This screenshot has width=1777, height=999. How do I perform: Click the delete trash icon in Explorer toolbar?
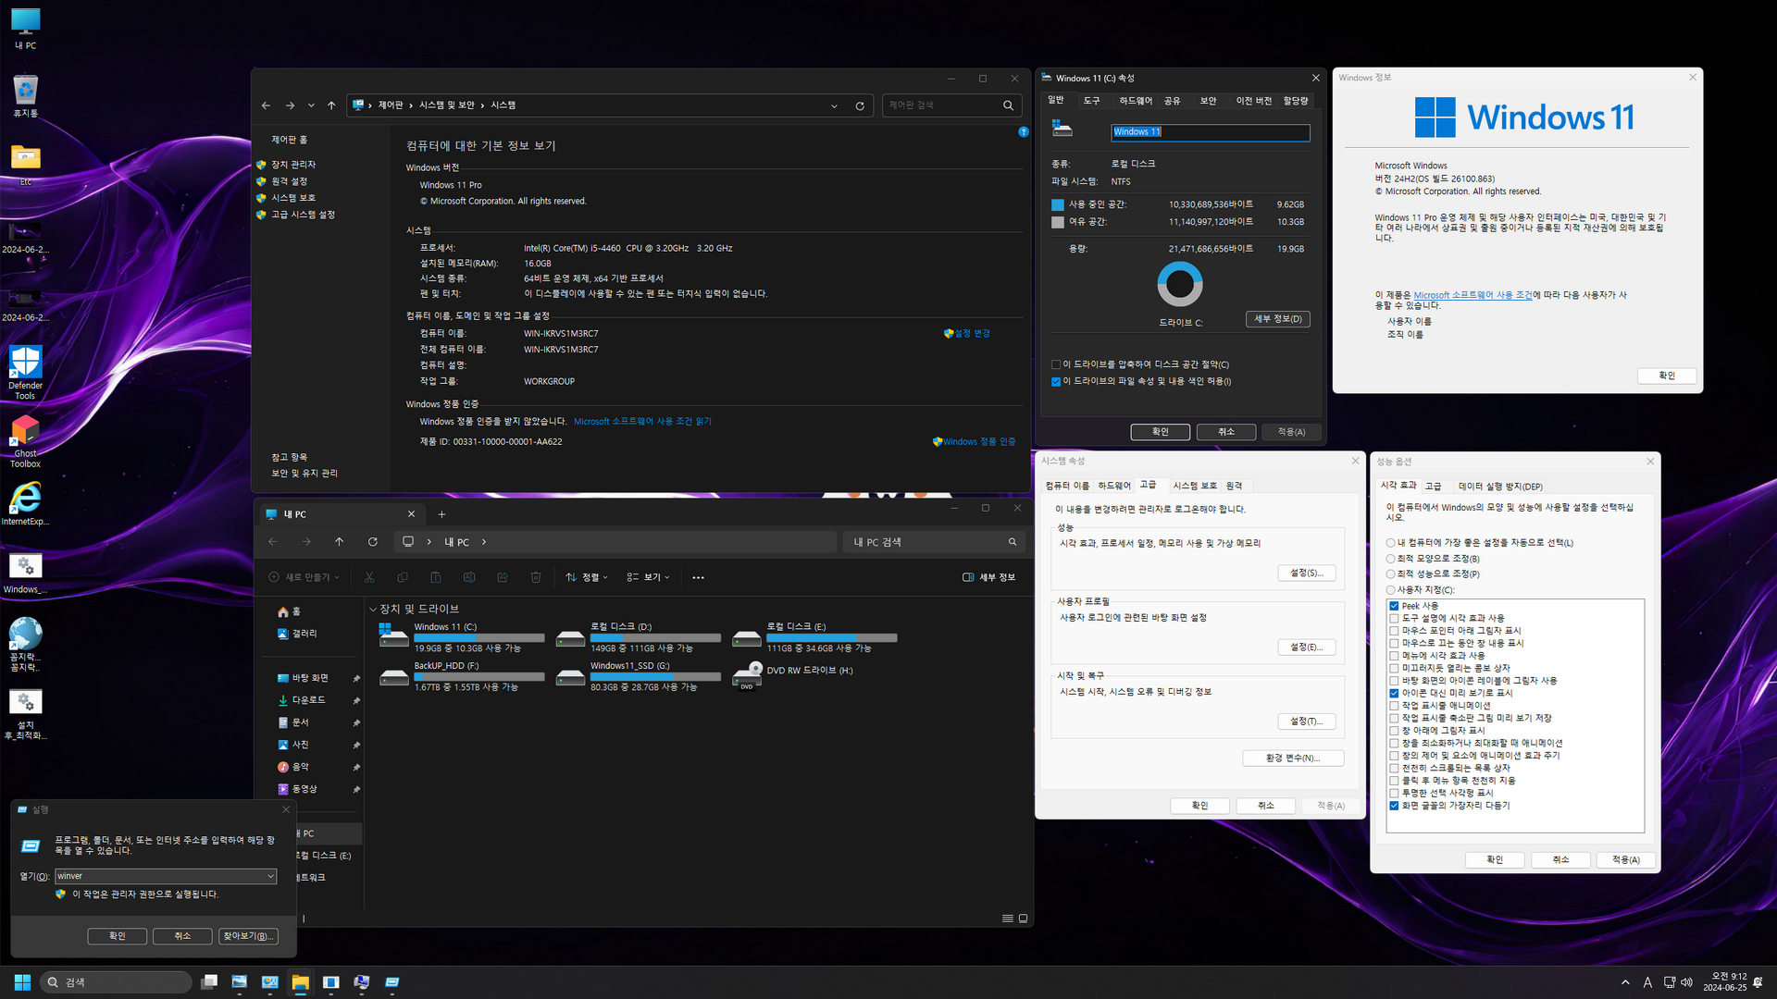pos(536,577)
